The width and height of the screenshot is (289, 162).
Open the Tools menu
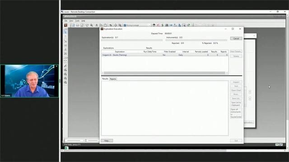[x=77, y=21]
